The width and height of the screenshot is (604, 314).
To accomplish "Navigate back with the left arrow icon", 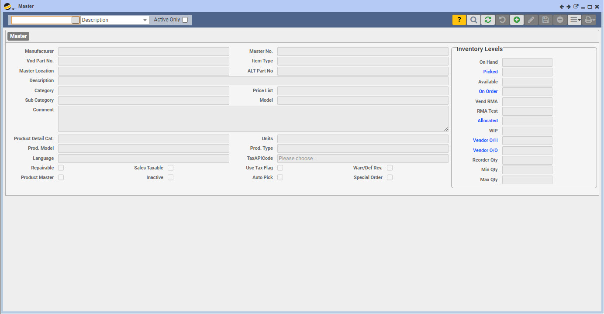I will click(x=562, y=7).
